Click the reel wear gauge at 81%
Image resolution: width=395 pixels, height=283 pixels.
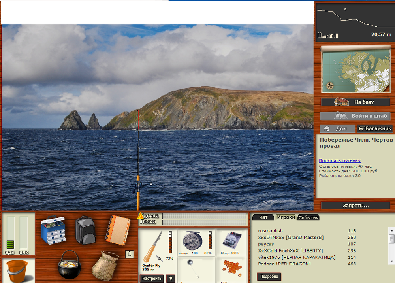click(x=210, y=240)
